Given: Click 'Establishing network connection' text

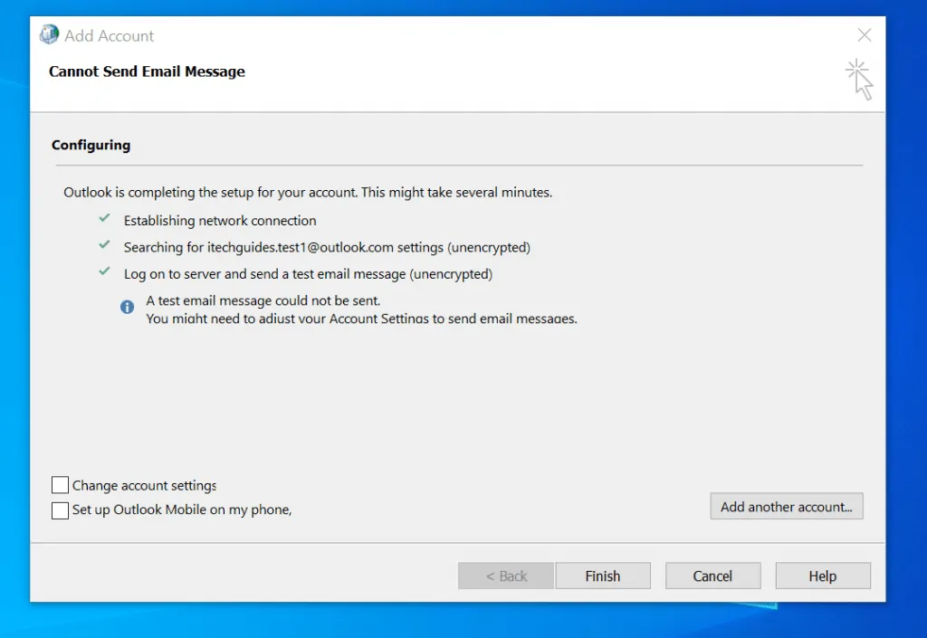Looking at the screenshot, I should click(220, 220).
